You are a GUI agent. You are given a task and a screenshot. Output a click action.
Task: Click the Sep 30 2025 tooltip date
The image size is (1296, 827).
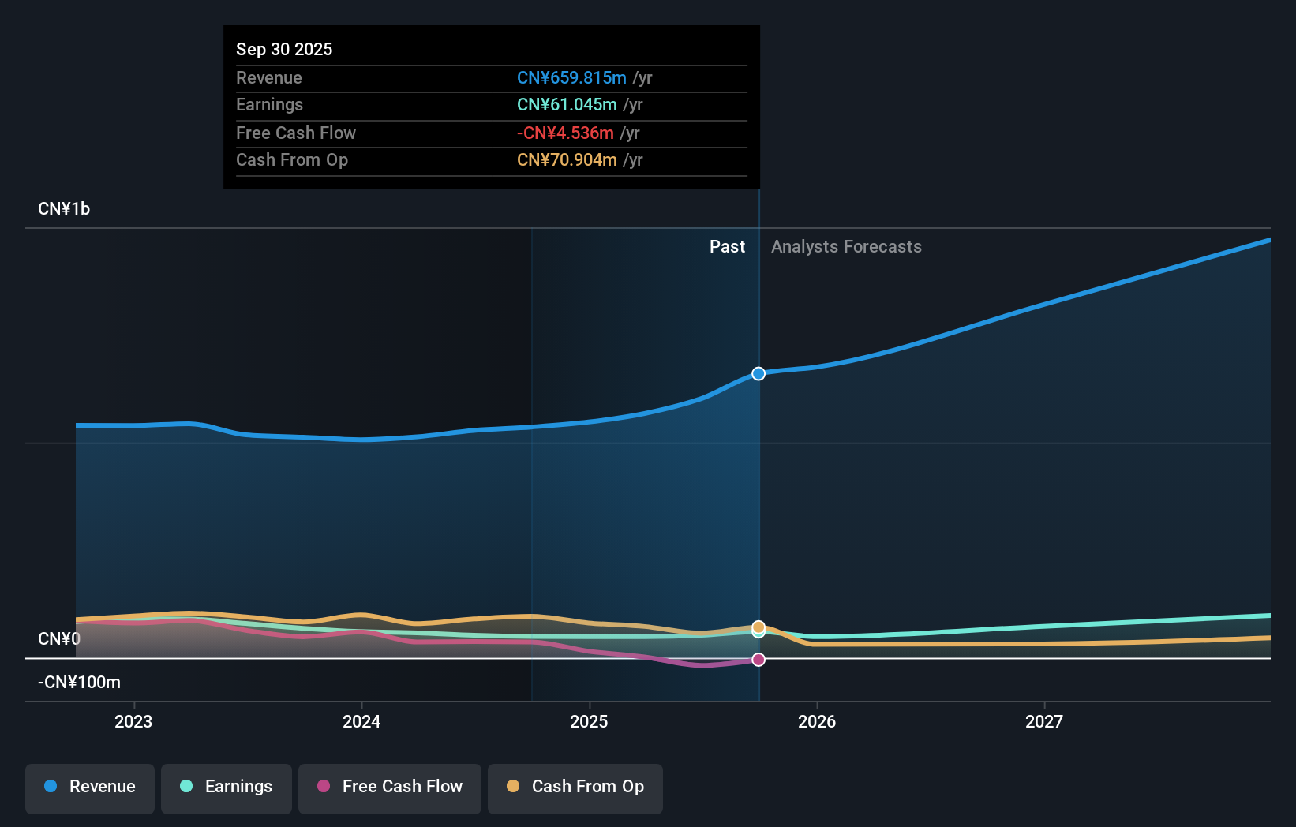pos(284,49)
